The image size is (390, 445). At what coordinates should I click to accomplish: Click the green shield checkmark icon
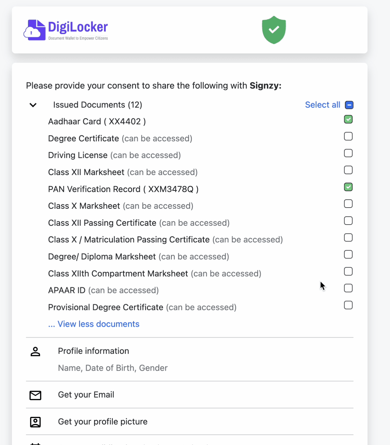pos(274,30)
